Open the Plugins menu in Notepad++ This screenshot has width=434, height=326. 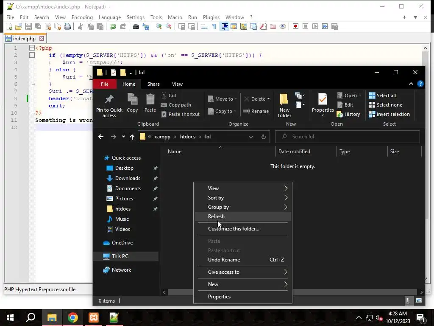[211, 17]
